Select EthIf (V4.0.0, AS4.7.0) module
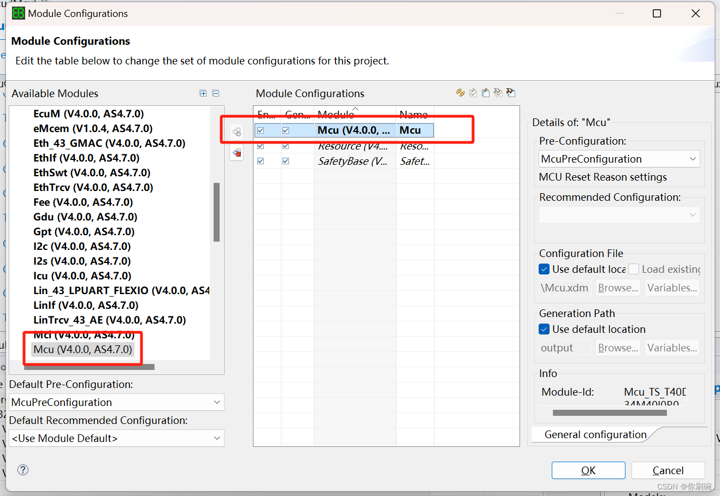Image resolution: width=720 pixels, height=496 pixels. click(86, 158)
